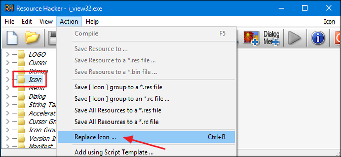This screenshot has height=157, width=341.
Task: Open the View menu
Action: (46, 22)
